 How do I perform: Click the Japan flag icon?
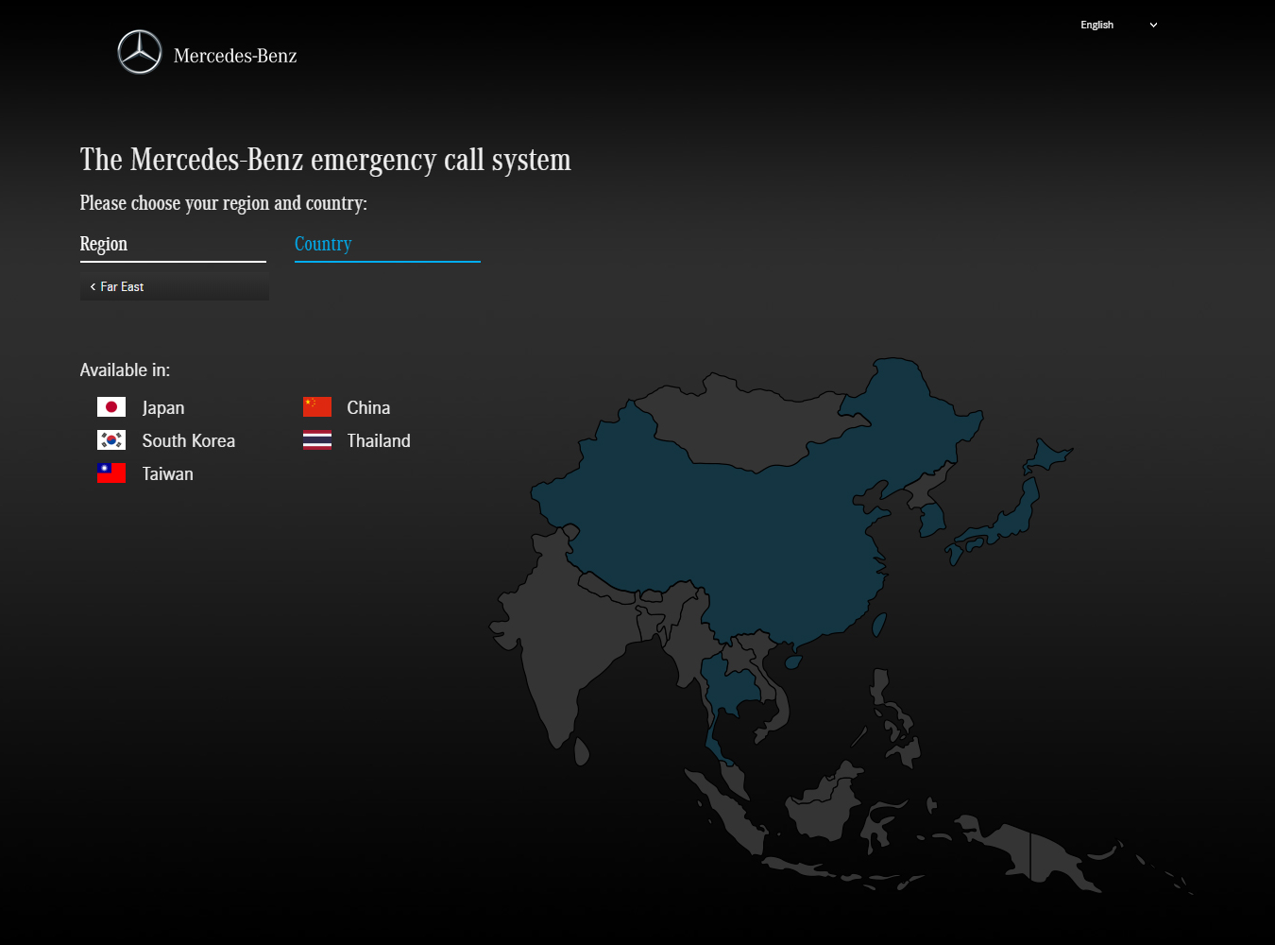(111, 407)
